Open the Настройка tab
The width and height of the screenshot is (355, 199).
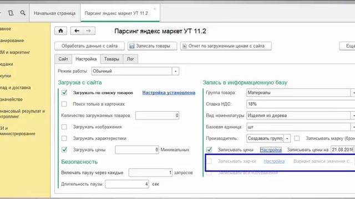point(86,59)
